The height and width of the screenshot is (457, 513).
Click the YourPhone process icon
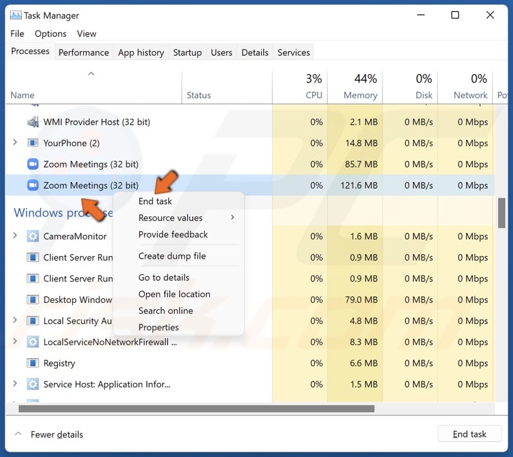[x=32, y=143]
